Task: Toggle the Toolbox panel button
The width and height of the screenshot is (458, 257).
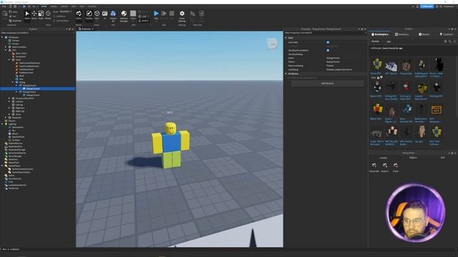Action: 89,15
